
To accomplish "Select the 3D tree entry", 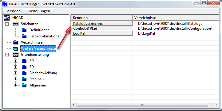I will pos(32,67).
